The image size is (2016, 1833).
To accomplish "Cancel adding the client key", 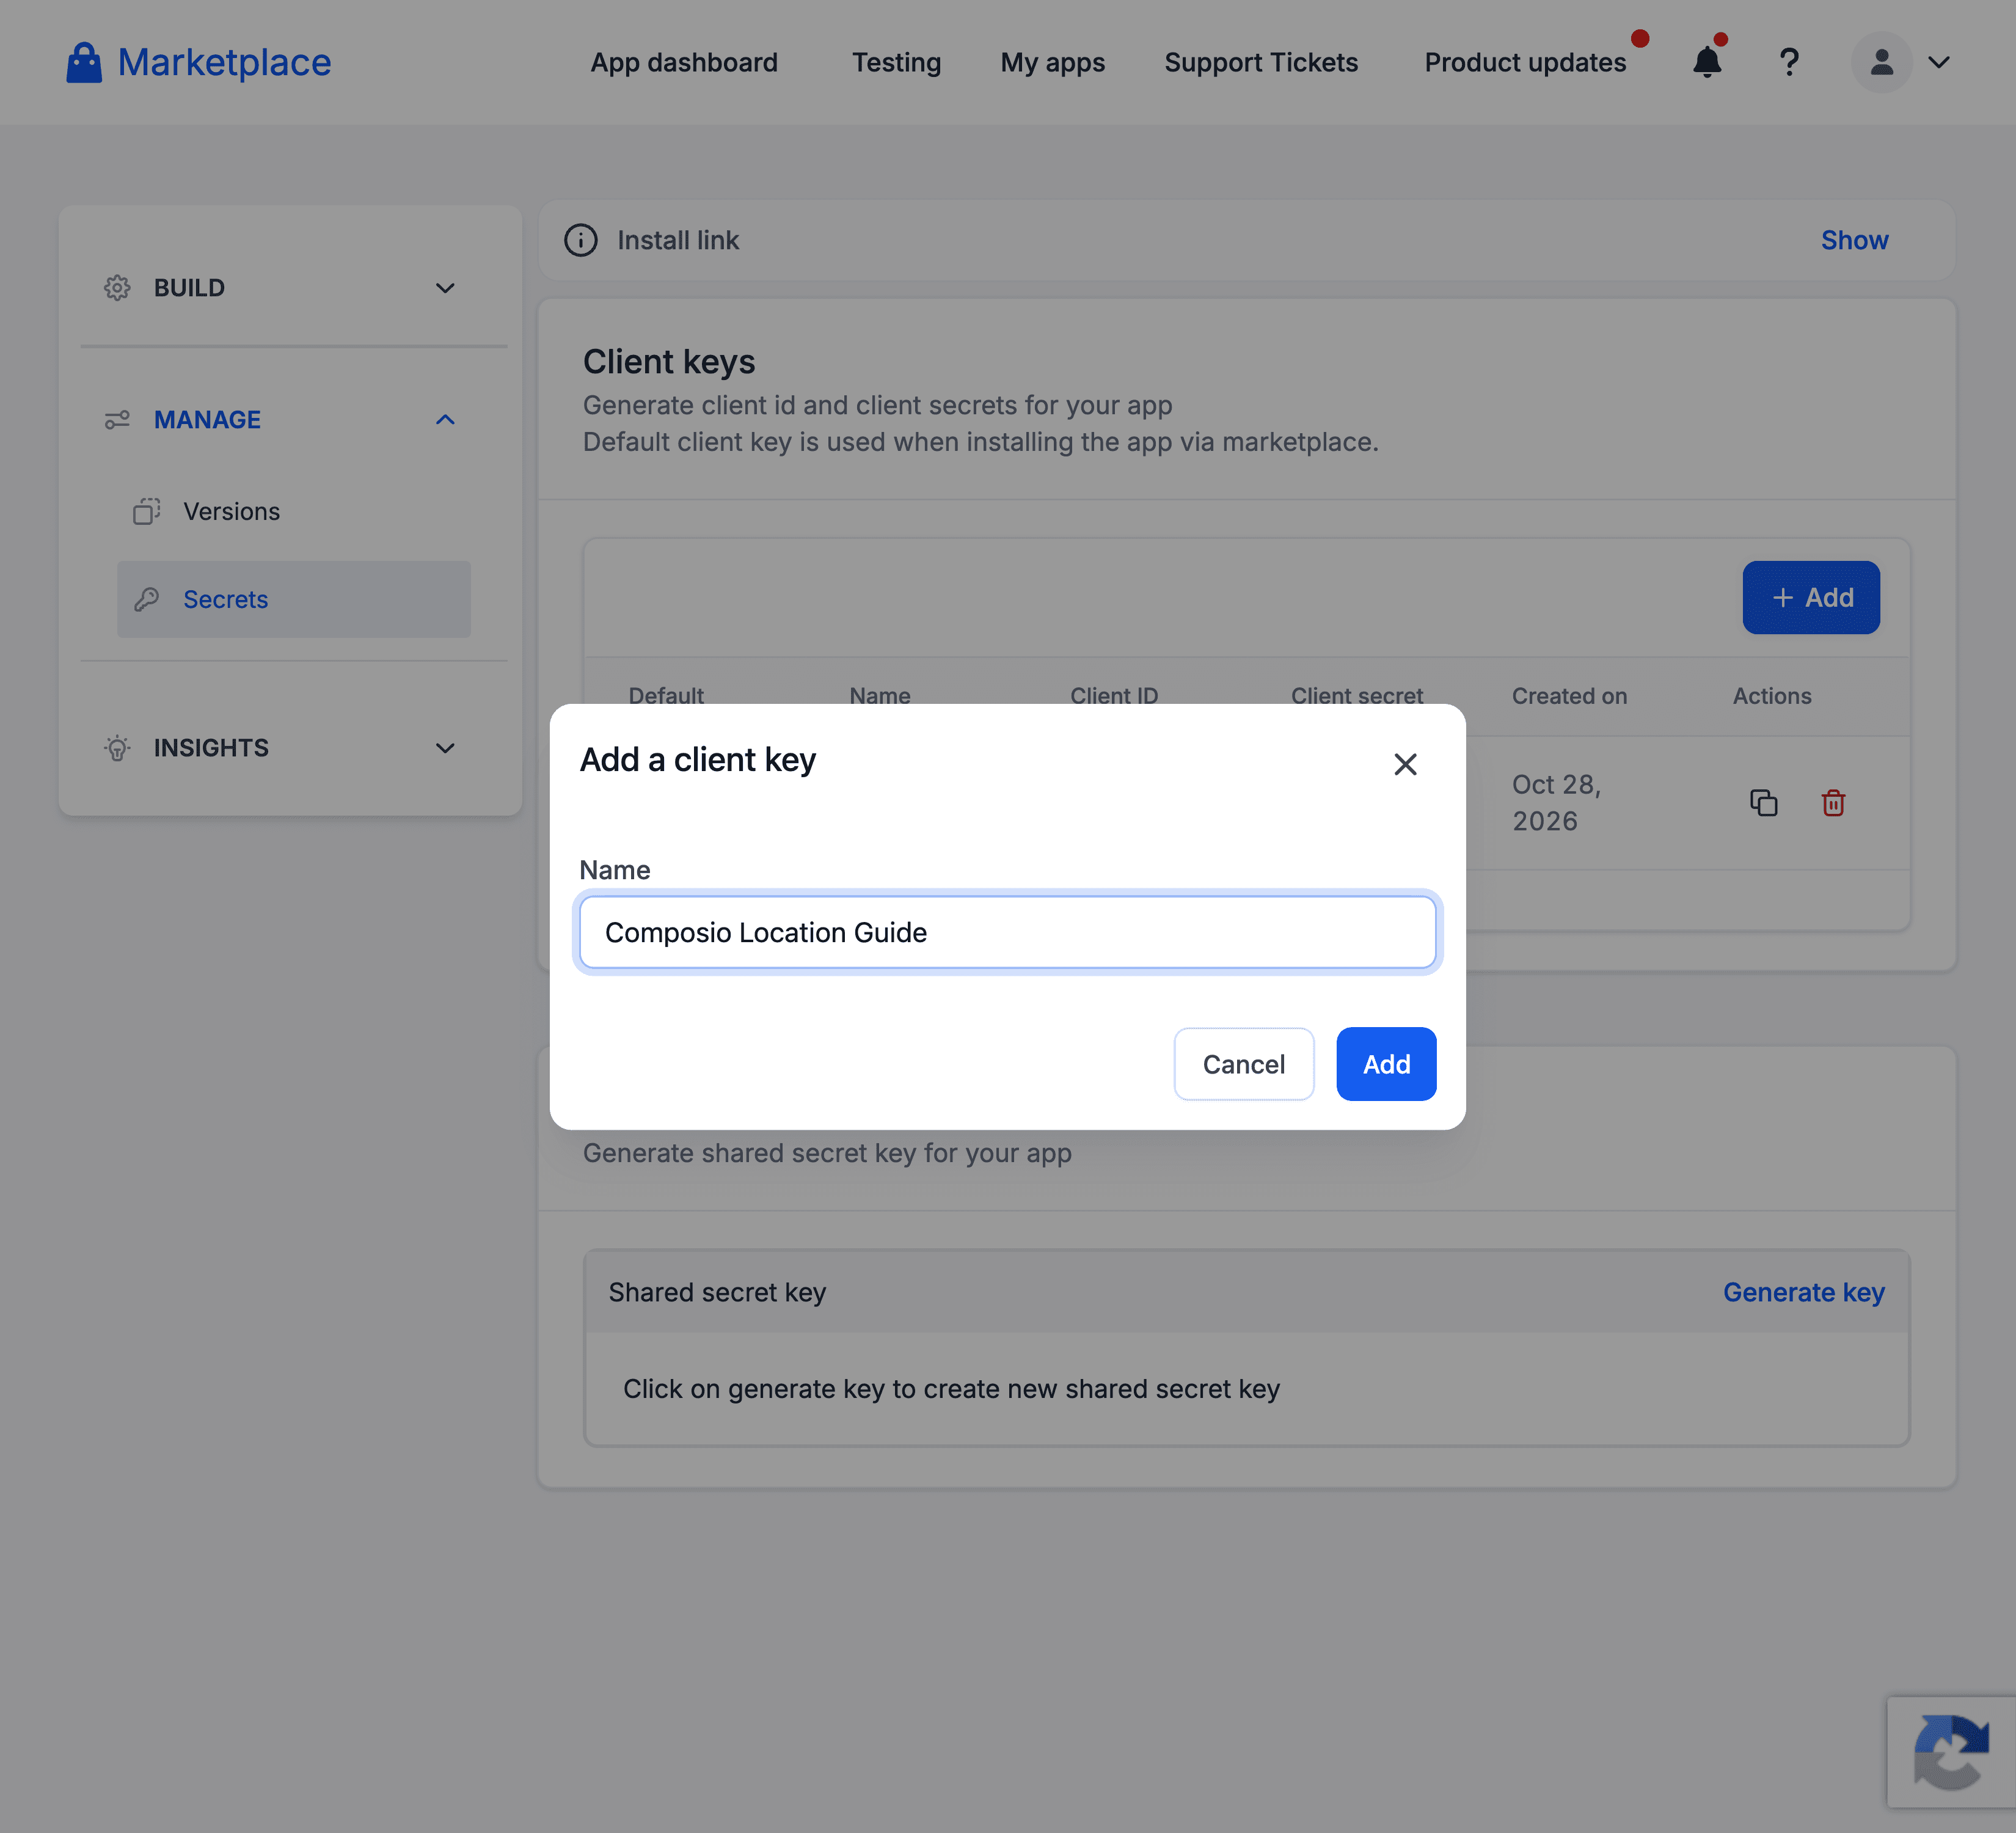I will click(x=1243, y=1064).
